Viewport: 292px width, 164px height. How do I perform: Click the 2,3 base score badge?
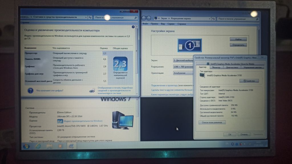tap(120, 64)
